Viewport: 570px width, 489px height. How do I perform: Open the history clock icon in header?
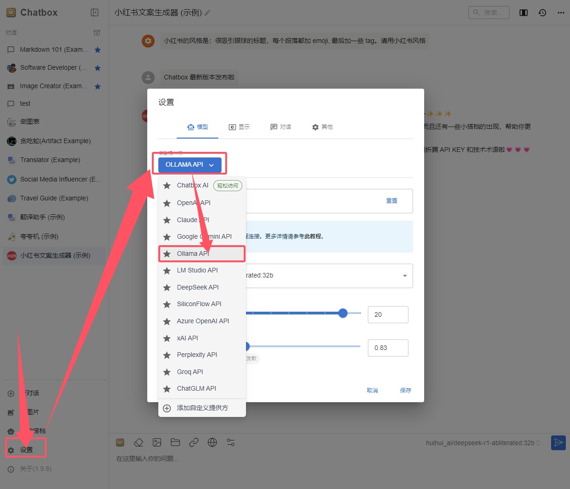click(542, 12)
